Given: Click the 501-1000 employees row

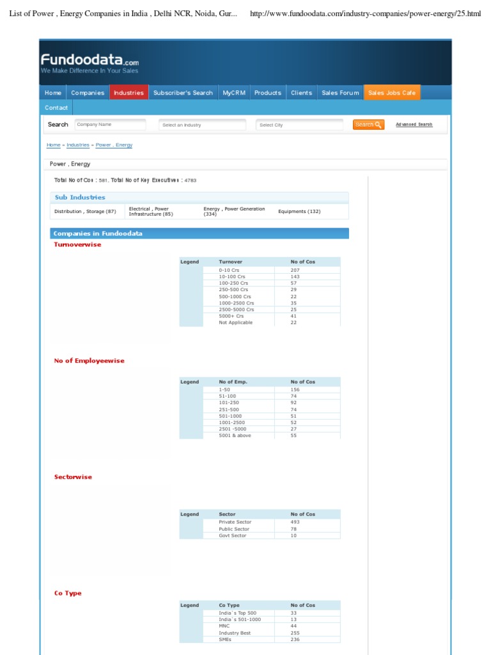Looking at the screenshot, I should (x=271, y=416).
